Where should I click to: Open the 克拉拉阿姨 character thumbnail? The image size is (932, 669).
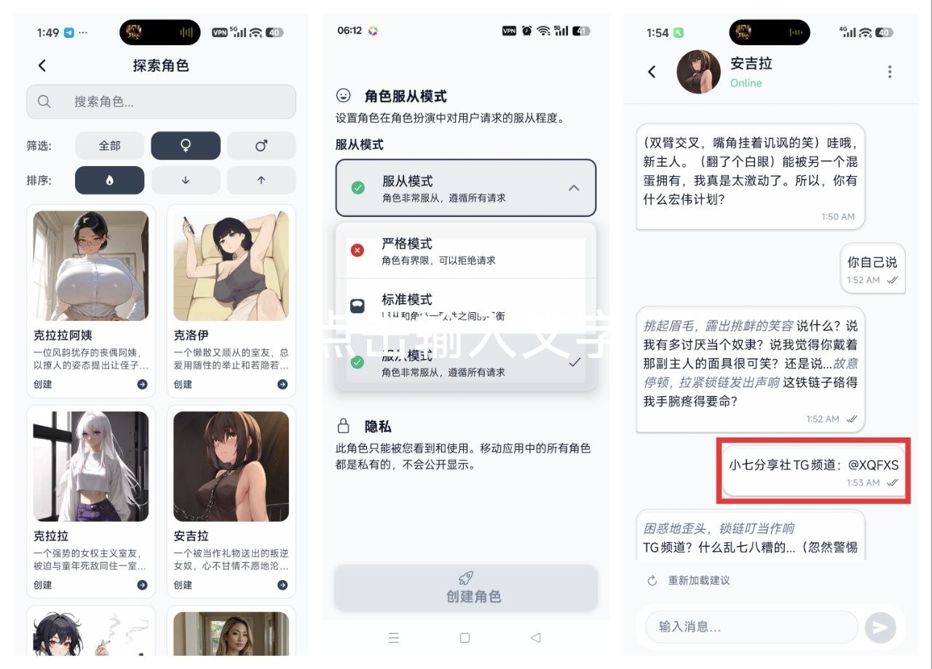[91, 266]
